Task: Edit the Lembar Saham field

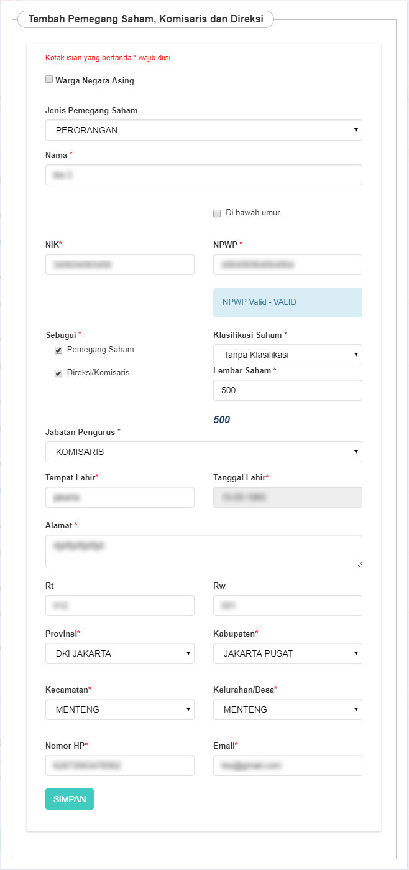Action: tap(287, 390)
